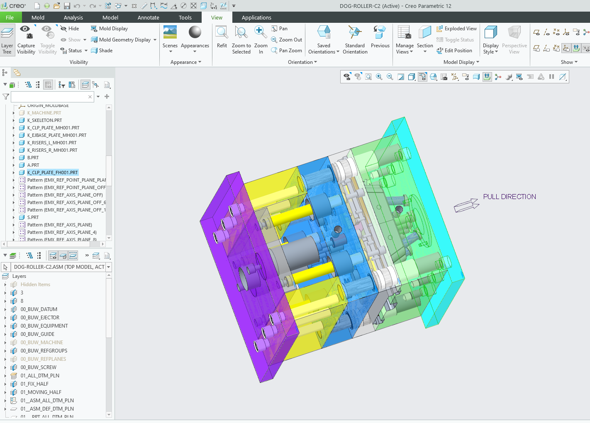Screen dimensions: 590x423
Task: Select the 00_BUW_EJECTOR layer
Action: tap(40, 318)
